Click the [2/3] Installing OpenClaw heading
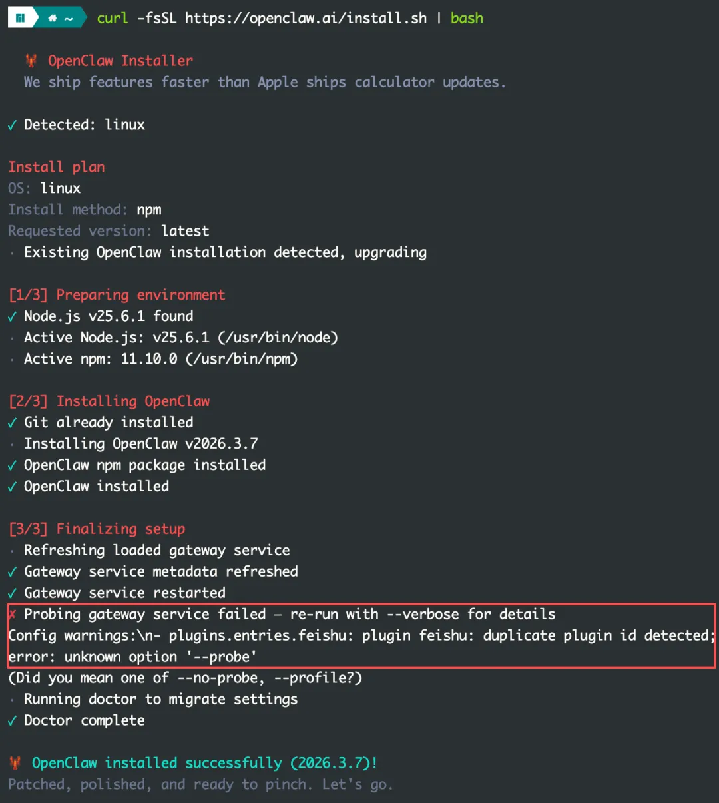 click(109, 401)
